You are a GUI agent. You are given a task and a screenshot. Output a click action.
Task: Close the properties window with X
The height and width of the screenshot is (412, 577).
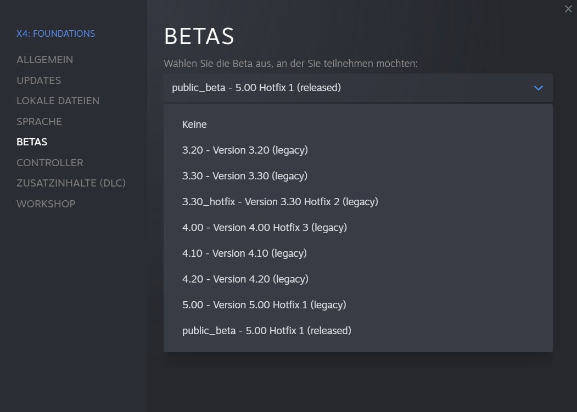[x=568, y=9]
